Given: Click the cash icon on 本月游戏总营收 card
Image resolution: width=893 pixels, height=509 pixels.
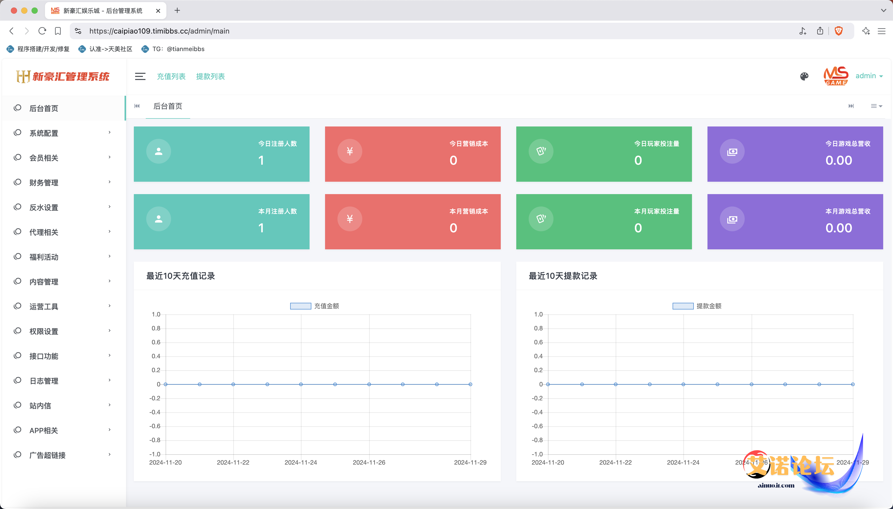Looking at the screenshot, I should (732, 219).
